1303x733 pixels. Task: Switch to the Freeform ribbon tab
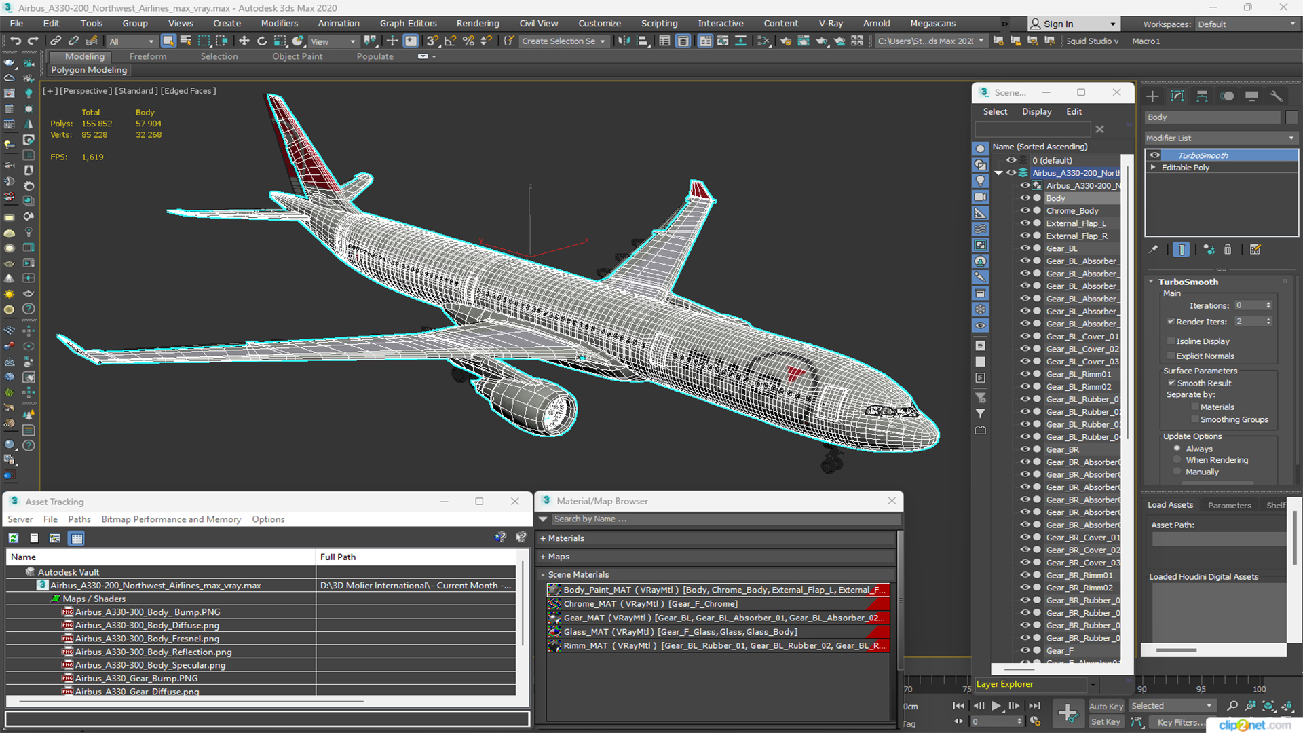148,56
